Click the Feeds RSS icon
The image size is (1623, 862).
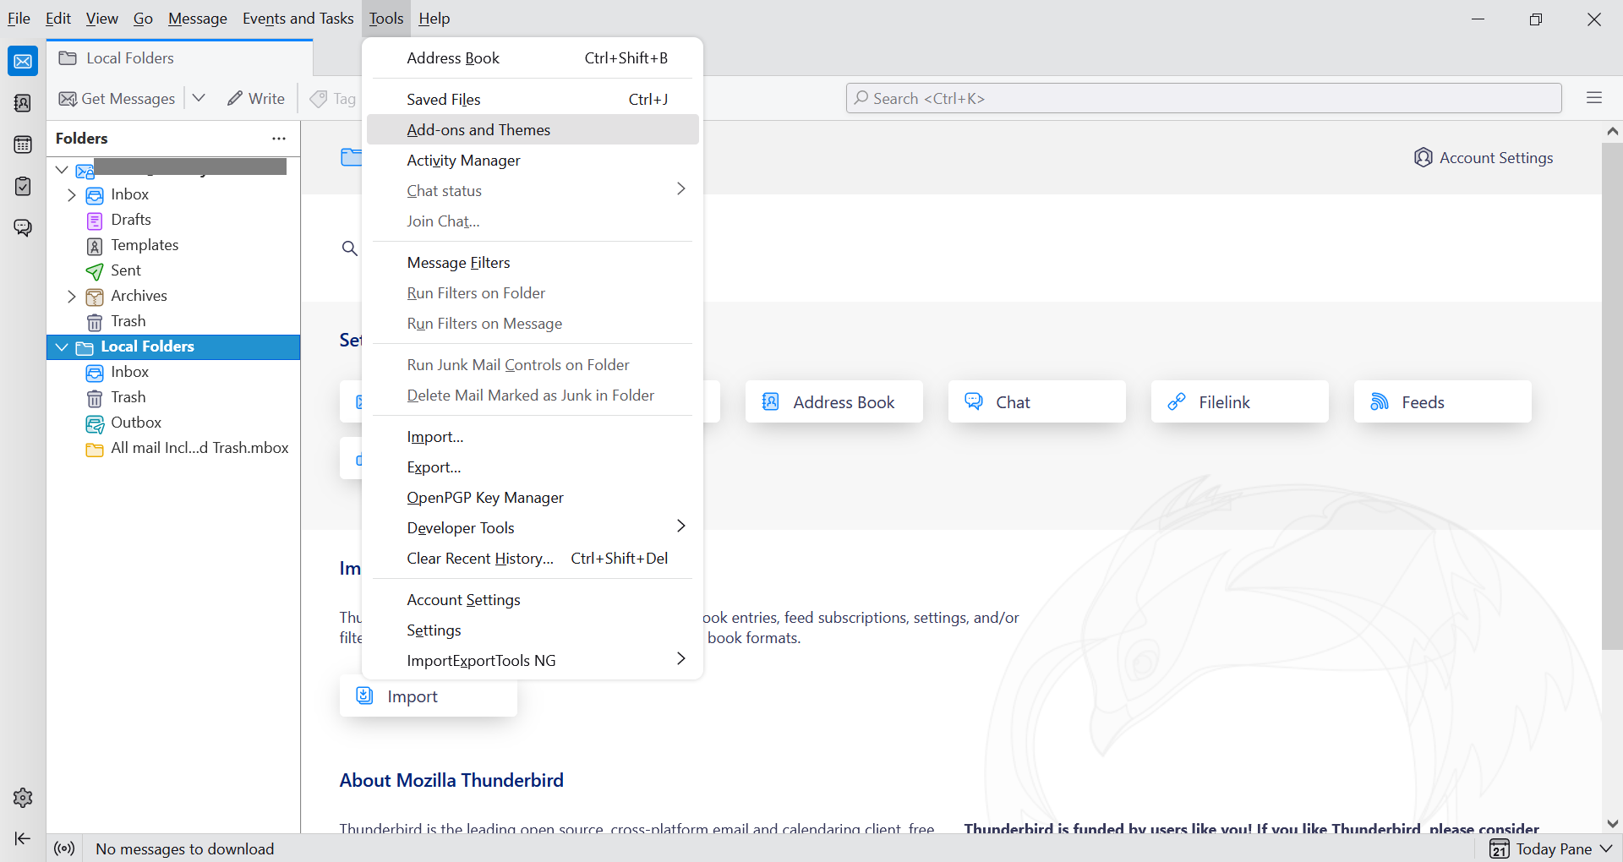(x=1380, y=401)
